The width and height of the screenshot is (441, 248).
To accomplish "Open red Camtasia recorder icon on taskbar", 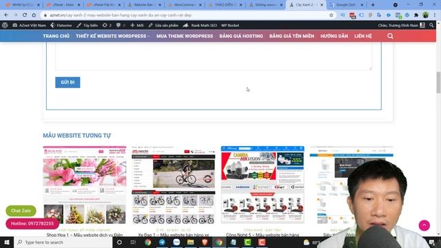I will coord(262,242).
